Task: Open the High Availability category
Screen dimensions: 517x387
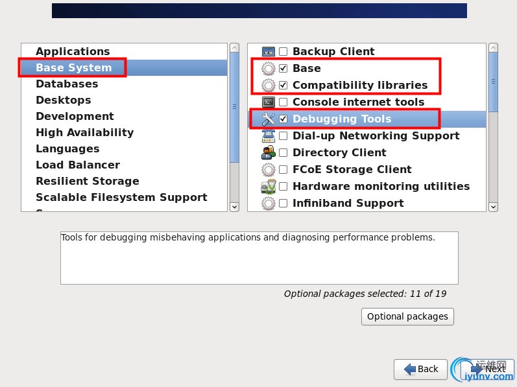Action: 125,132
